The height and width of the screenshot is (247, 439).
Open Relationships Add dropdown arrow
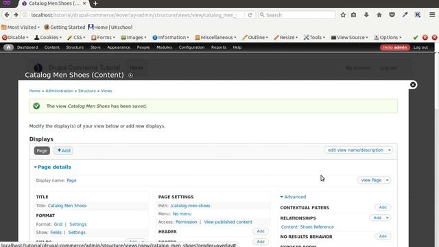pos(388,217)
